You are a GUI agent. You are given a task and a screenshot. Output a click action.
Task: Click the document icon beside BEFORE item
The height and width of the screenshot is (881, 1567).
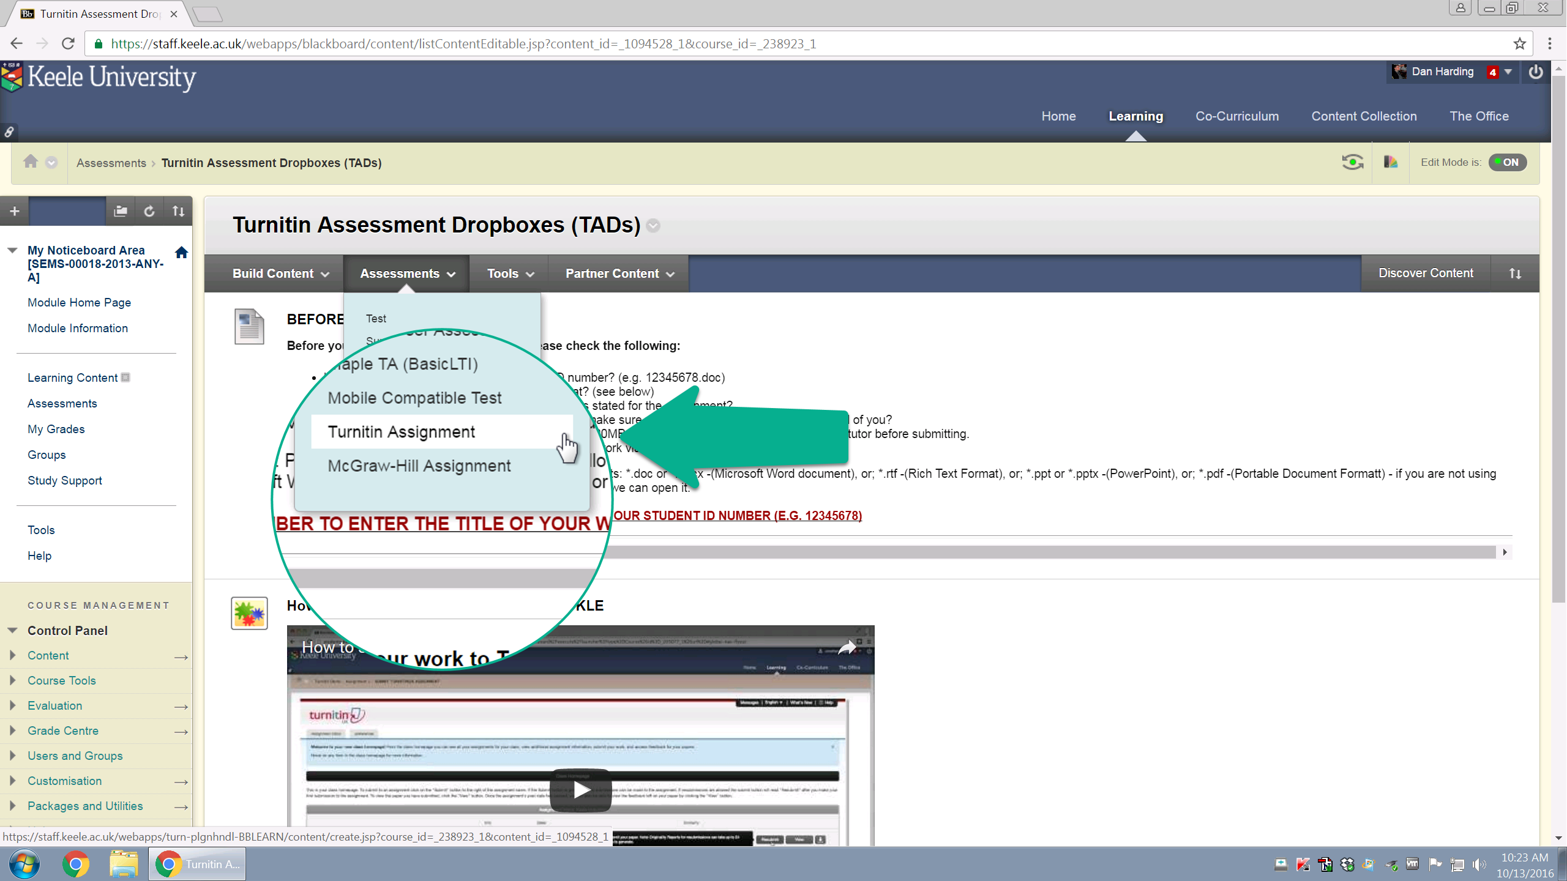point(249,326)
